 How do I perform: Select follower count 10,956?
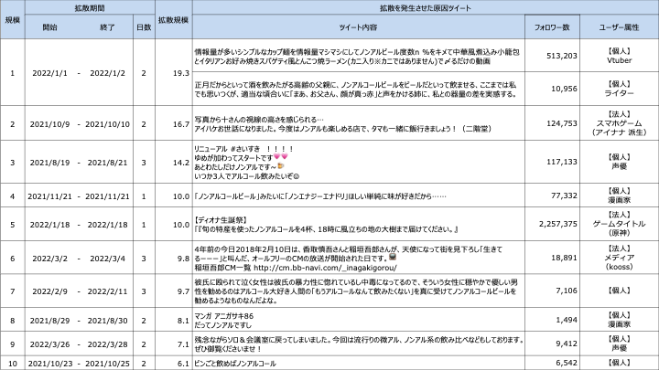click(x=564, y=89)
